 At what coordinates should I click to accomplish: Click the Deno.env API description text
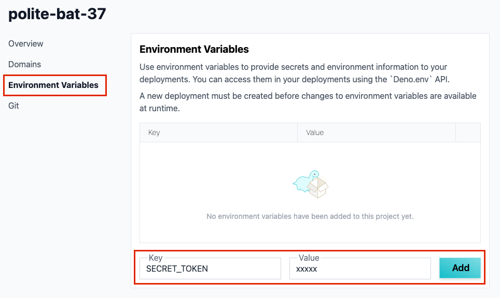point(294,73)
